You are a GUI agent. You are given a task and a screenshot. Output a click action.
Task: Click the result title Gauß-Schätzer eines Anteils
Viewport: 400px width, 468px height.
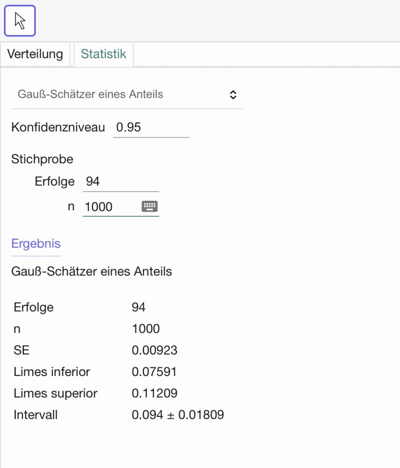(x=92, y=271)
